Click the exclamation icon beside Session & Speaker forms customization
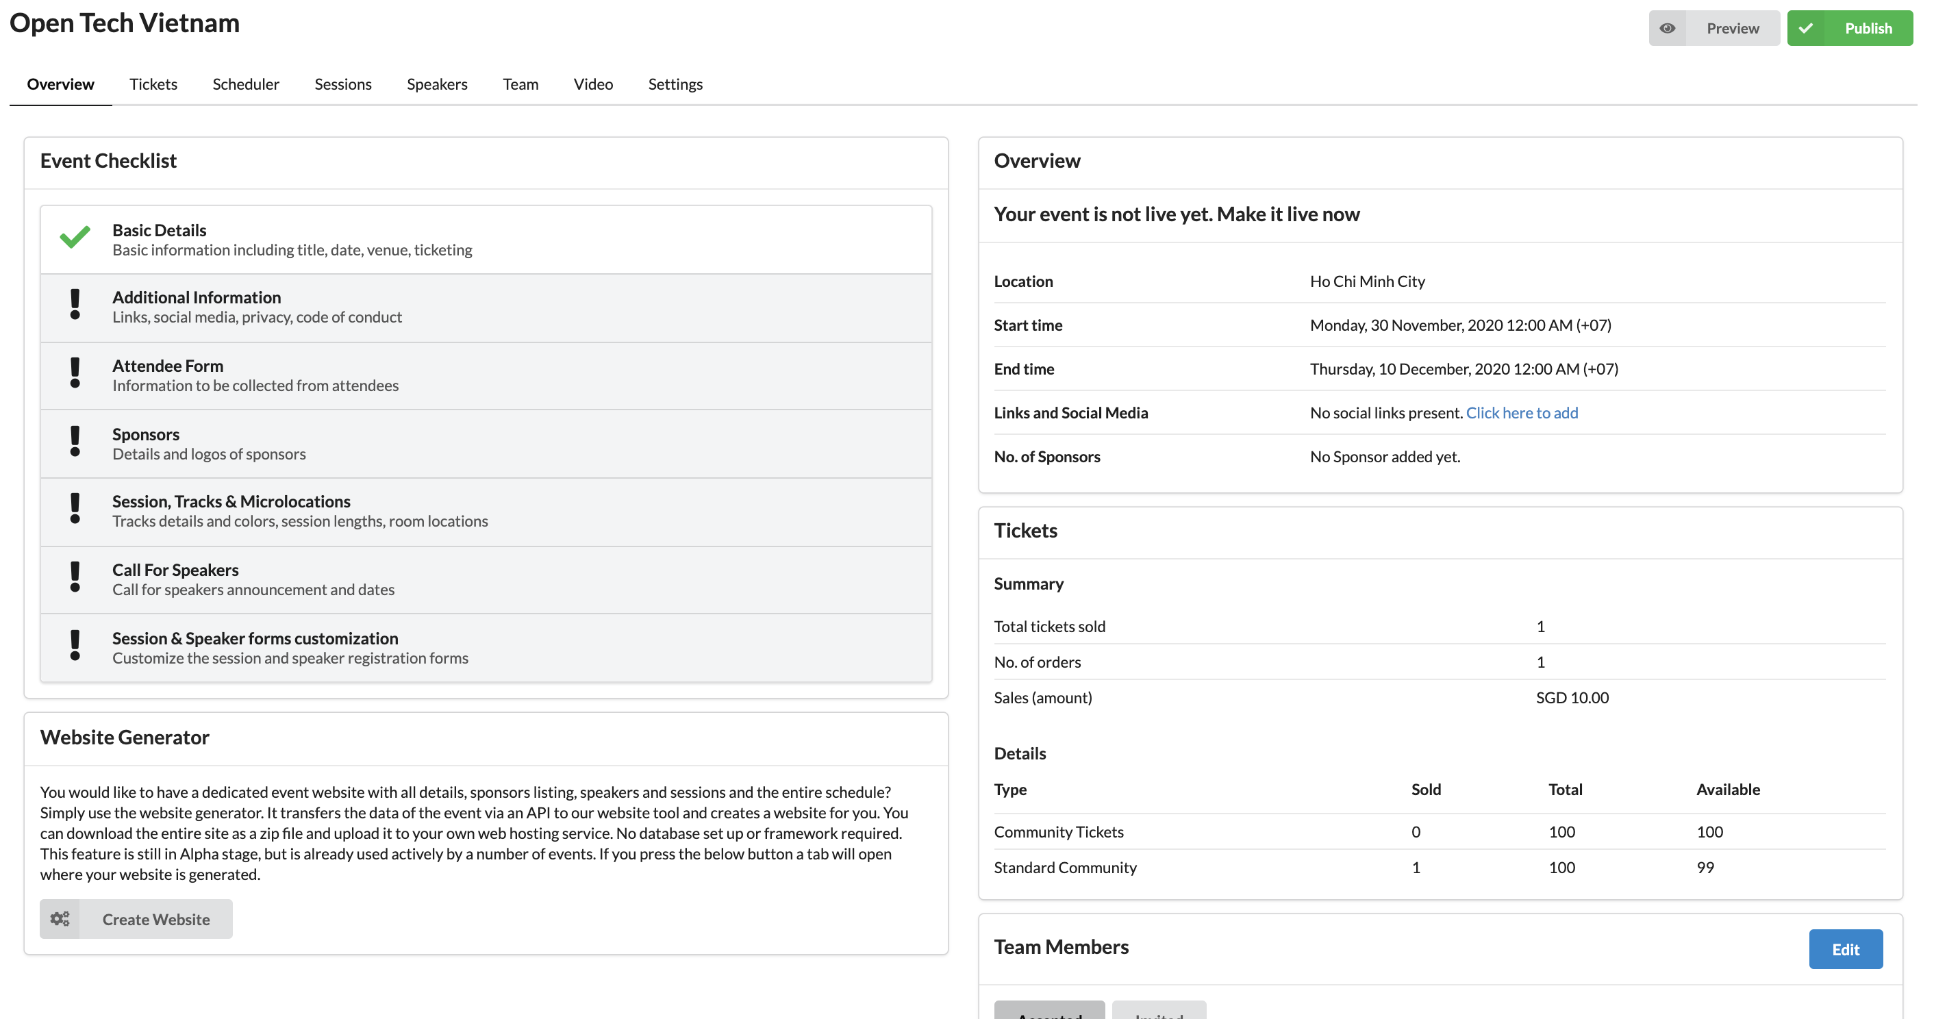Screen dimensions: 1934x1019 pos(75,646)
